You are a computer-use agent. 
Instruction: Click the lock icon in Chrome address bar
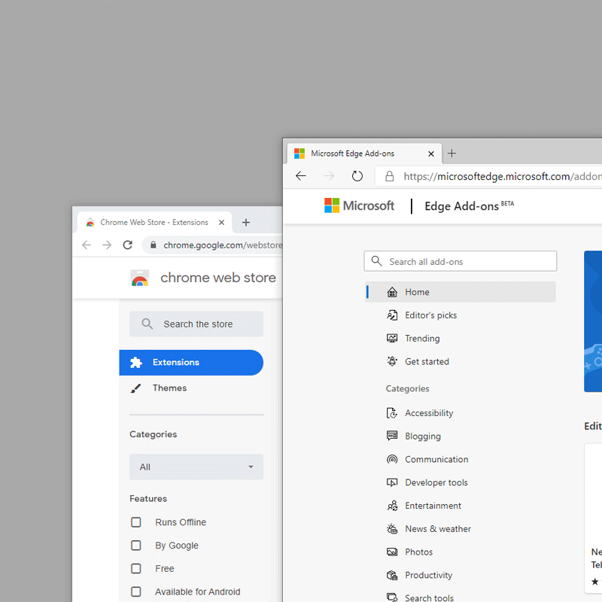coord(154,245)
